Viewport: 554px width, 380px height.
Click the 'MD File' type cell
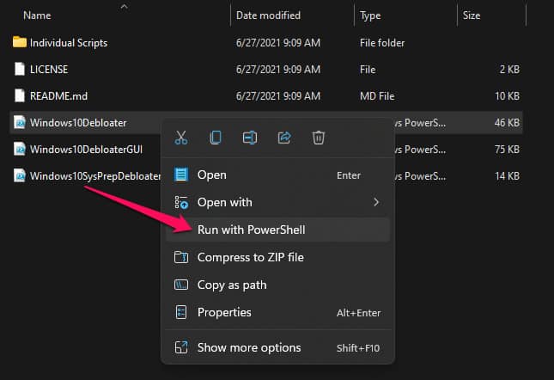(377, 96)
